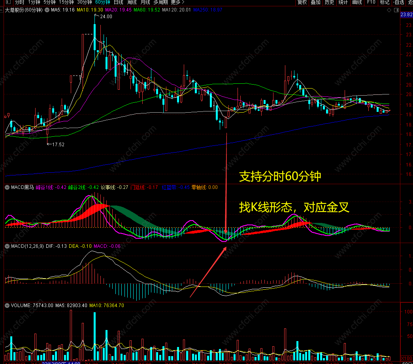Click the MACD(12,26,9) indicator name
The height and width of the screenshot is (364, 413).
(27, 246)
